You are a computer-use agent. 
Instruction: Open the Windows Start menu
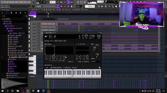[x=2, y=91]
